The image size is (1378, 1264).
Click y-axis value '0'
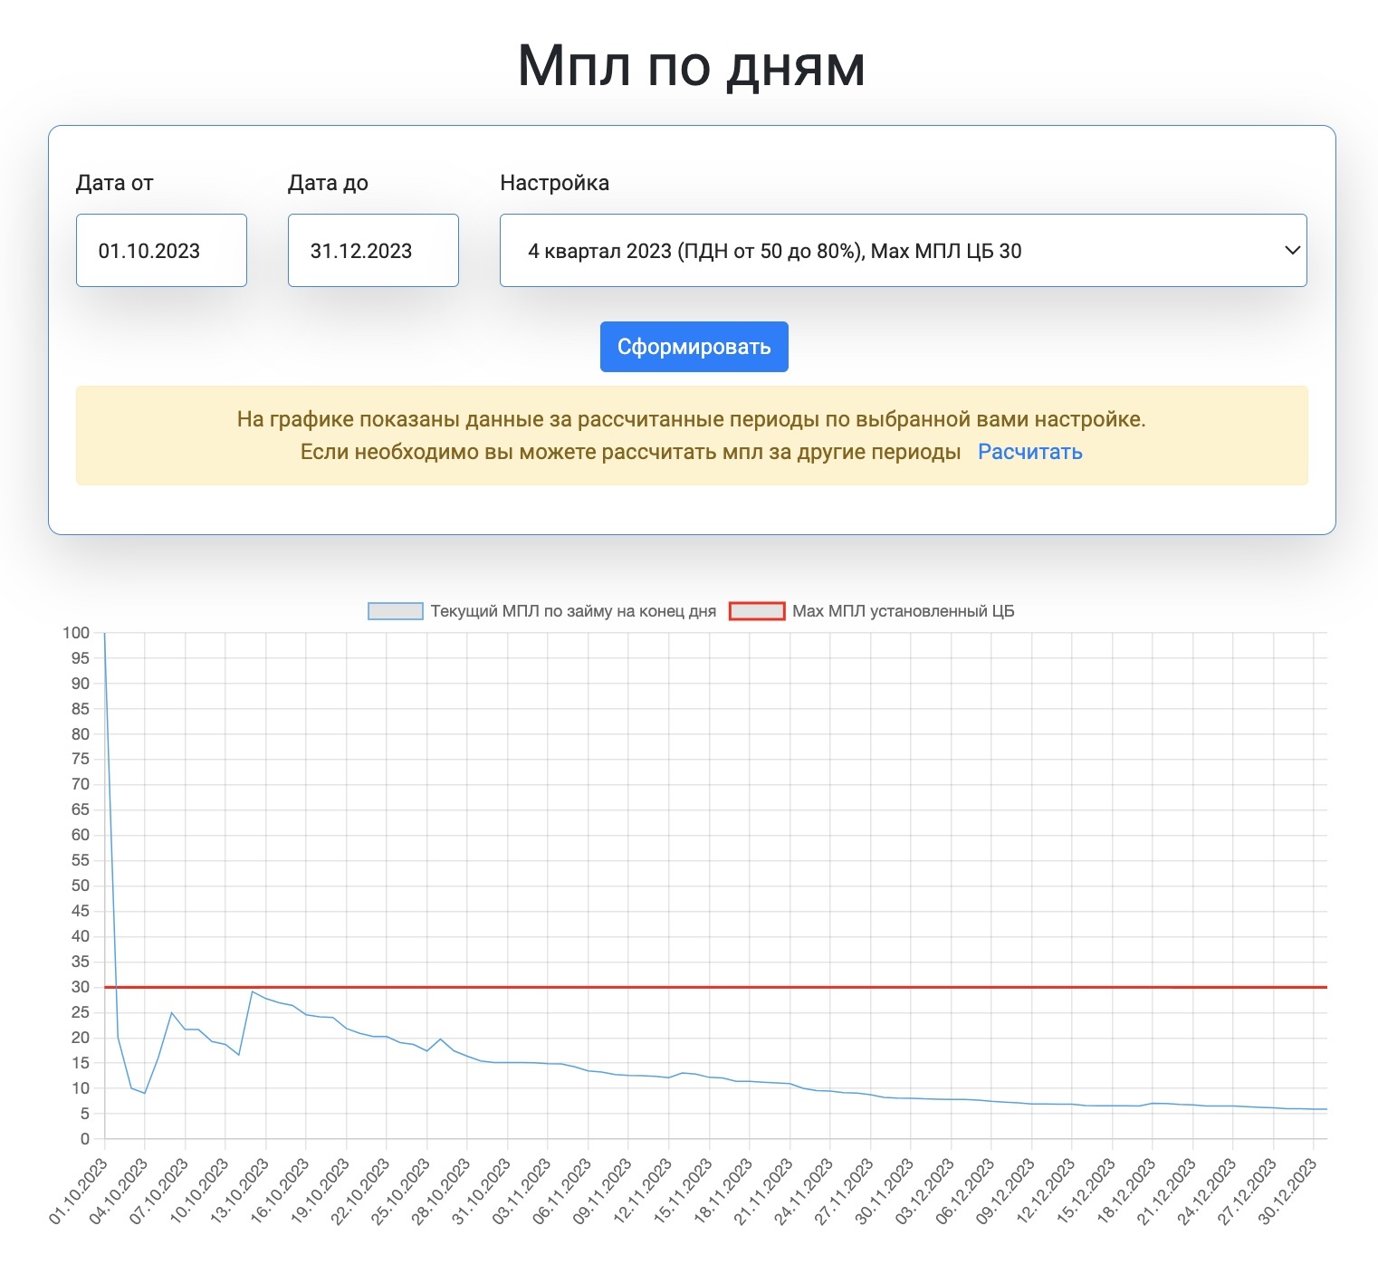click(86, 1139)
